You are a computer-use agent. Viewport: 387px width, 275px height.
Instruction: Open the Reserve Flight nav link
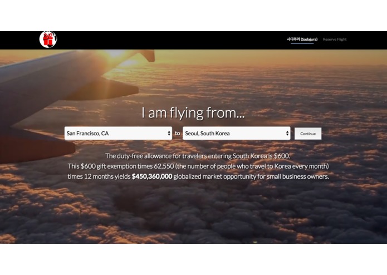coord(335,39)
